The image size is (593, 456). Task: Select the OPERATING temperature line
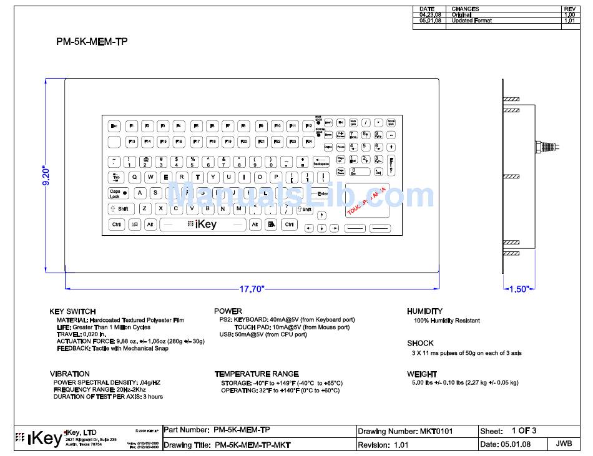280,391
